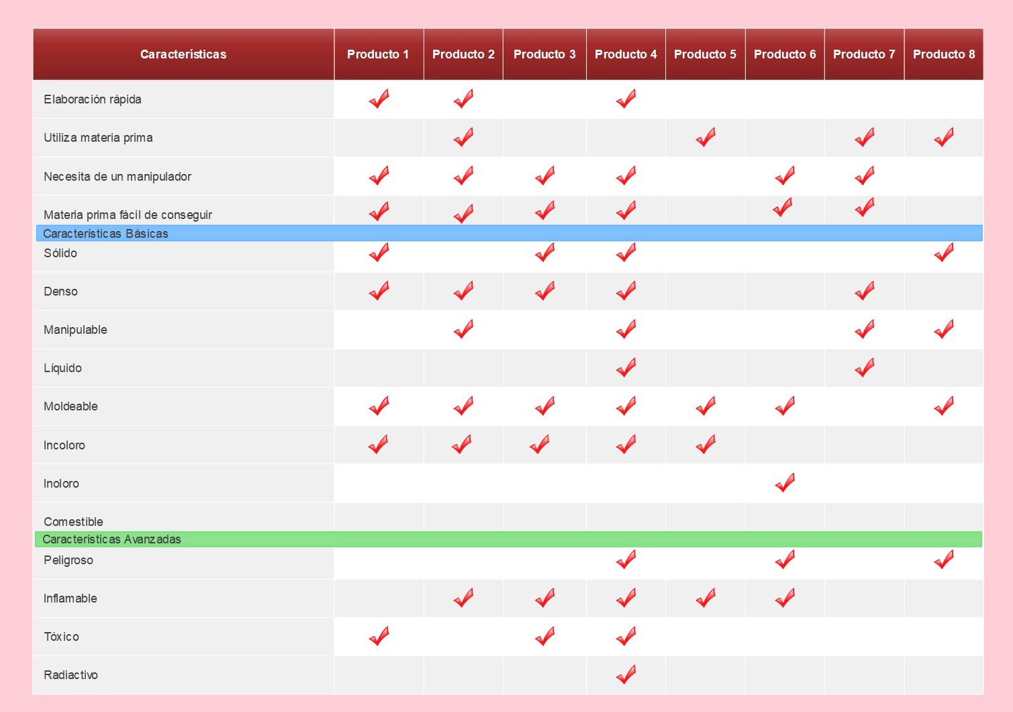The image size is (1013, 712).
Task: Click the Radiactivo checkmark under Producto 4
Action: 624,674
